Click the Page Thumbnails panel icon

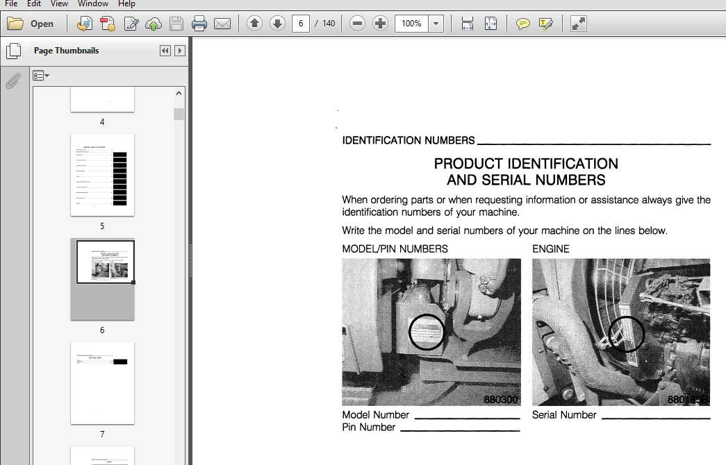pos(13,51)
